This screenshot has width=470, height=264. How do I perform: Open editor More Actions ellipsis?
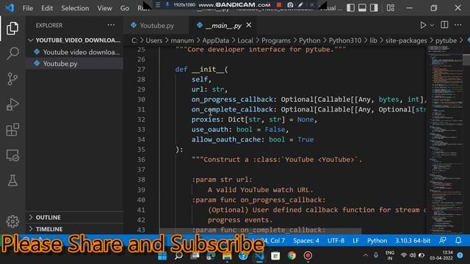(x=458, y=25)
